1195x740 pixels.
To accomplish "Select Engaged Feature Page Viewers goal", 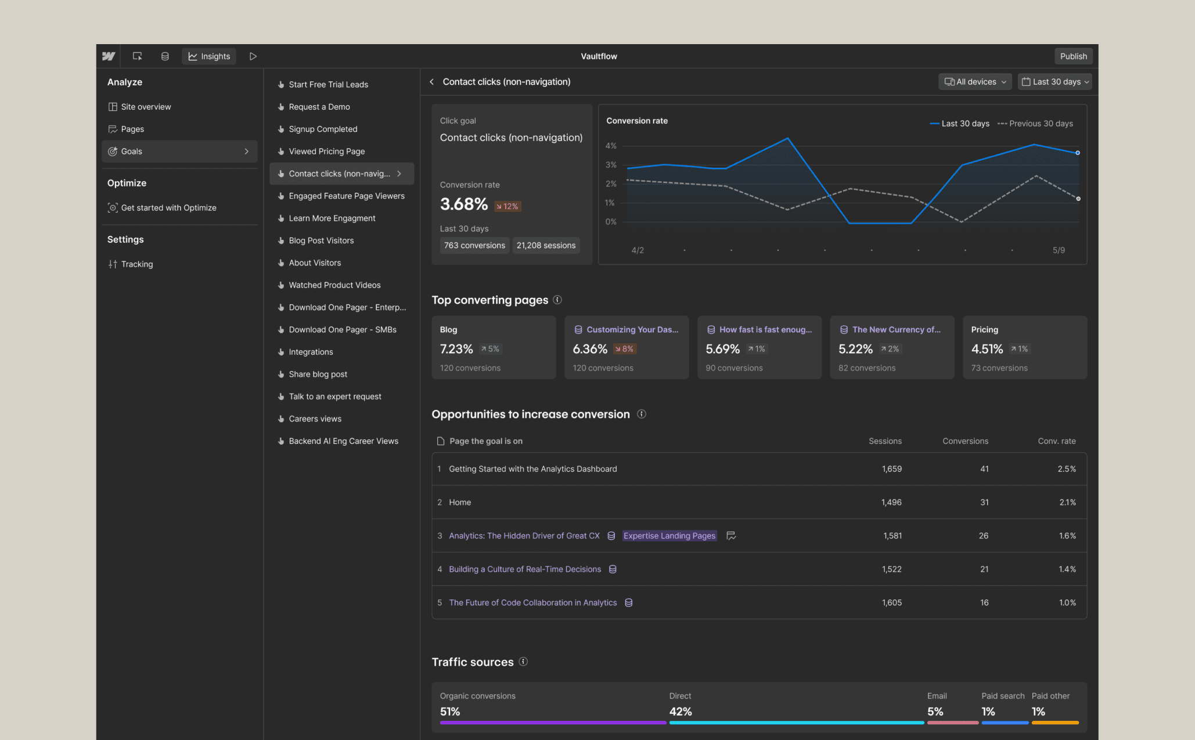I will pyautogui.click(x=341, y=196).
